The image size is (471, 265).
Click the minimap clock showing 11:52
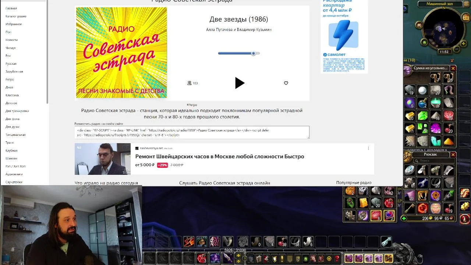pos(444,52)
